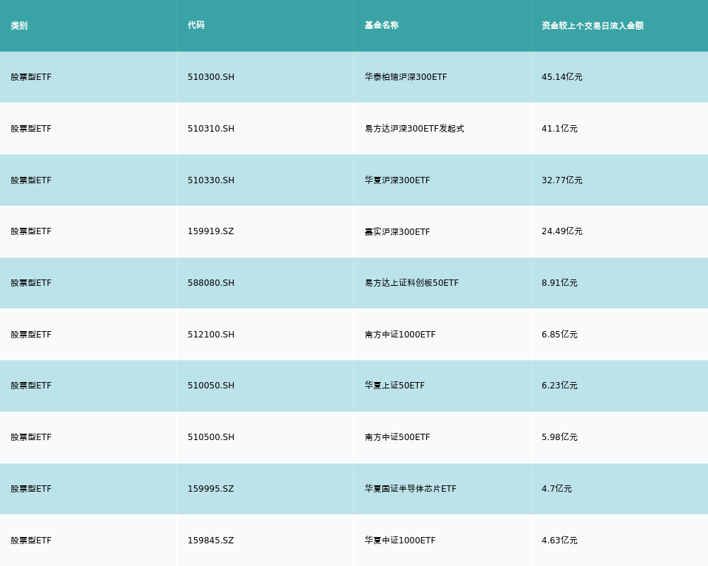708x566 pixels.
Task: Select the 华泰柏瑞沪深300ETF fund name
Action: tap(406, 77)
